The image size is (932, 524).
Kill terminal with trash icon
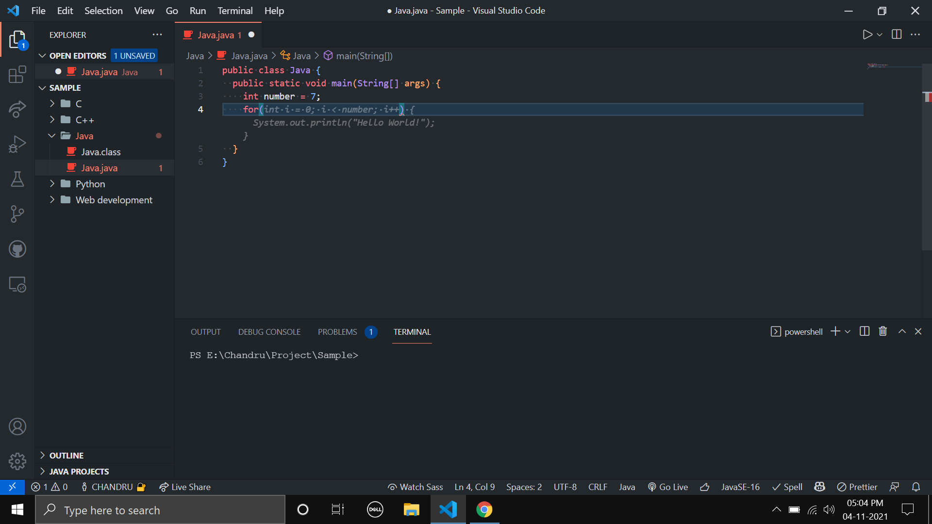point(883,331)
